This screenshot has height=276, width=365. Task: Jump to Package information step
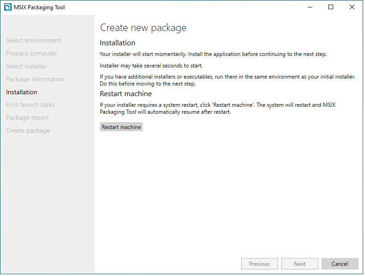coord(36,80)
